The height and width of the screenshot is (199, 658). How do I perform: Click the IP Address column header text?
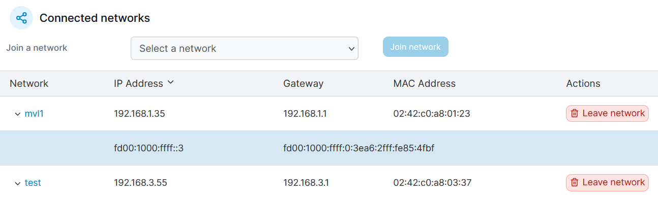pyautogui.click(x=139, y=83)
